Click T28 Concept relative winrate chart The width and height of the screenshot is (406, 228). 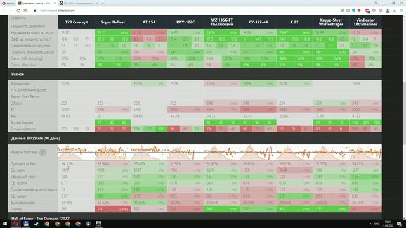[x=76, y=152]
